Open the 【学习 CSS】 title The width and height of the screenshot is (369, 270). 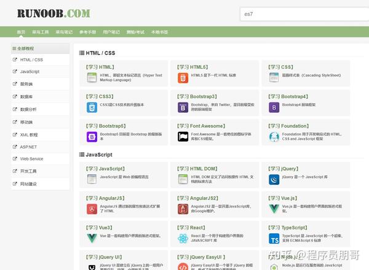(280, 67)
